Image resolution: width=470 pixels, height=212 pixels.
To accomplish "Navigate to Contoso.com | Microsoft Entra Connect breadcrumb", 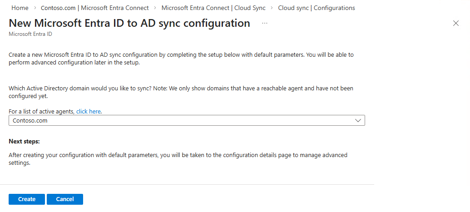I will coord(94,8).
